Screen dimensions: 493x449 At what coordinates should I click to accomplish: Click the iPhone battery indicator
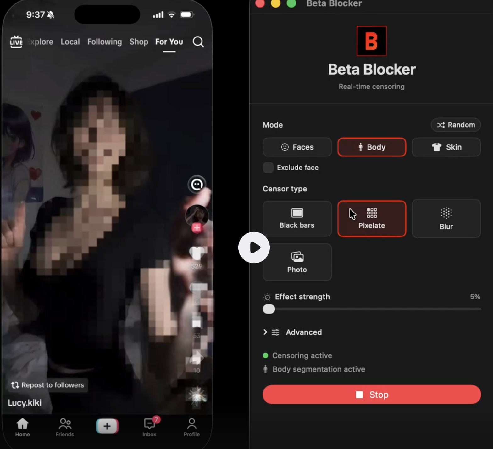point(187,14)
